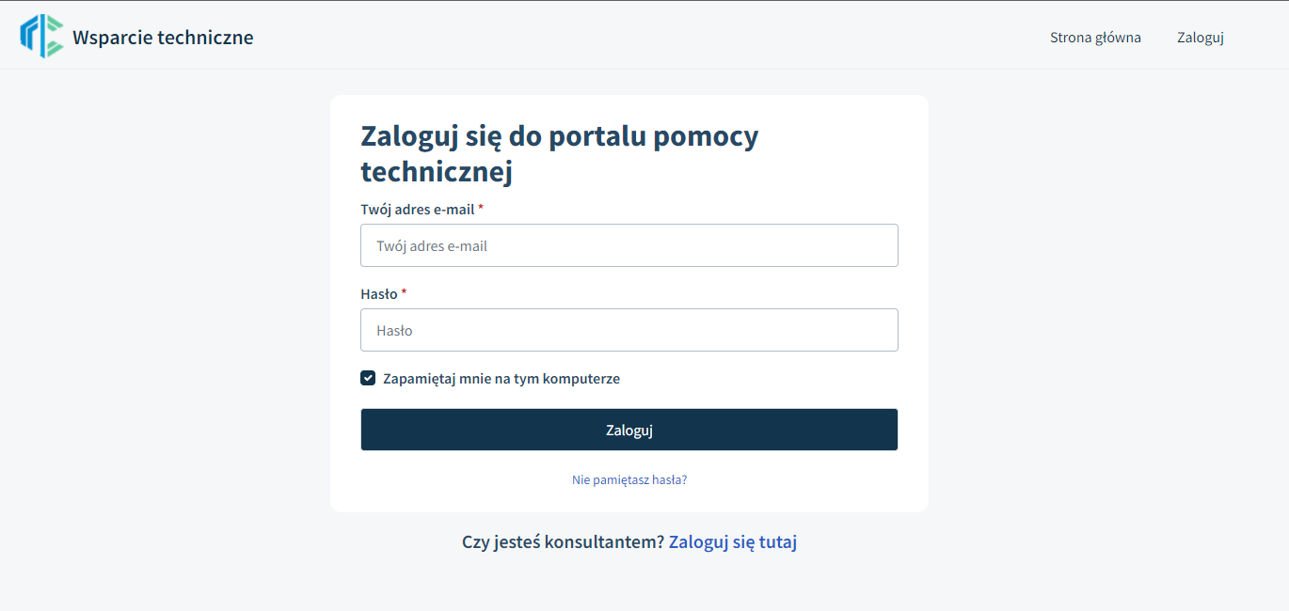
Task: Open the "Nie pamiętasz hasła?" link
Action: [x=629, y=479]
